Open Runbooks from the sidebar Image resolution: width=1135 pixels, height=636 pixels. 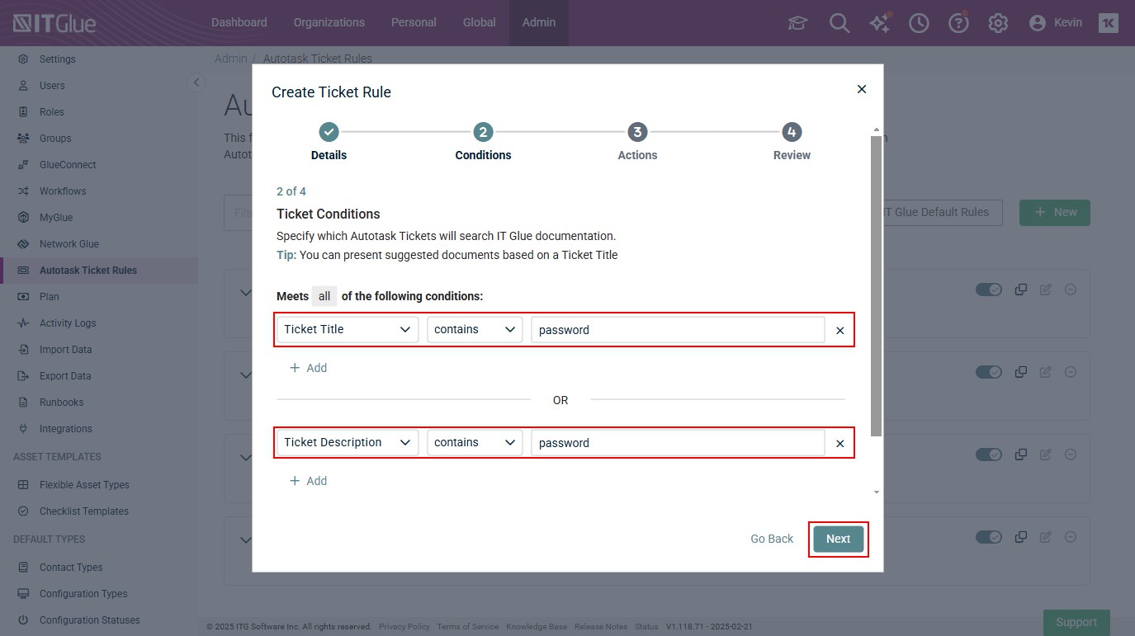point(62,403)
